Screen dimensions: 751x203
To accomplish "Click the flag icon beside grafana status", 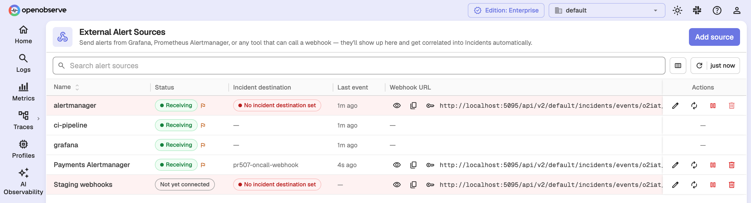I will point(203,145).
